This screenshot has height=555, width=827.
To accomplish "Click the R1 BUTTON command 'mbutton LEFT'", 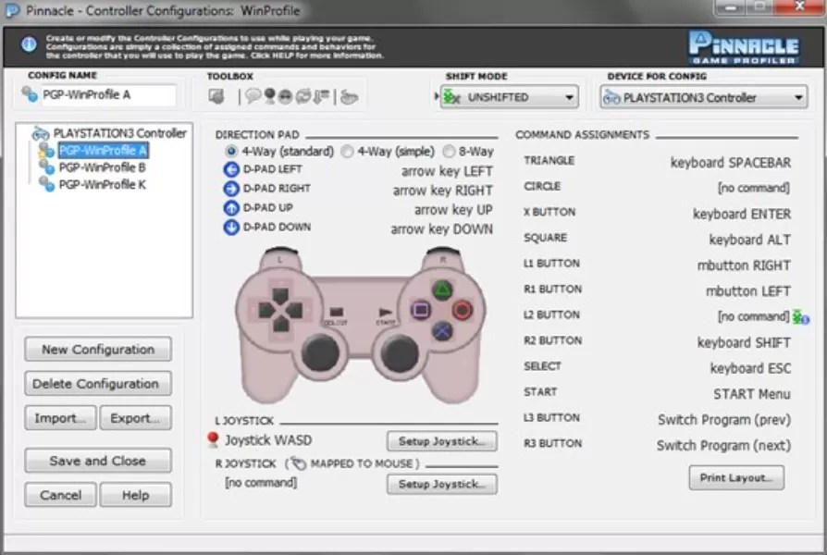I will click(x=747, y=291).
